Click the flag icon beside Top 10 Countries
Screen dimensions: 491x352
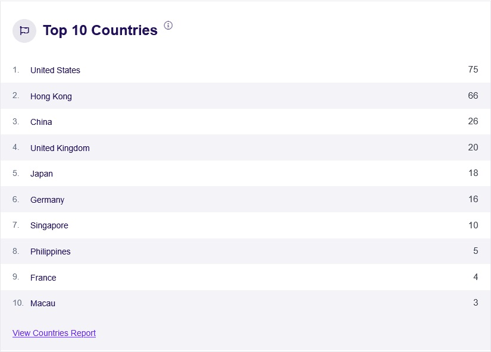pos(24,30)
